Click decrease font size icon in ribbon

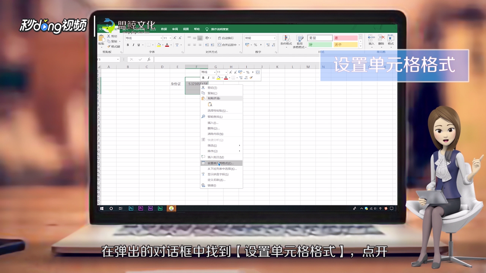[x=180, y=38]
